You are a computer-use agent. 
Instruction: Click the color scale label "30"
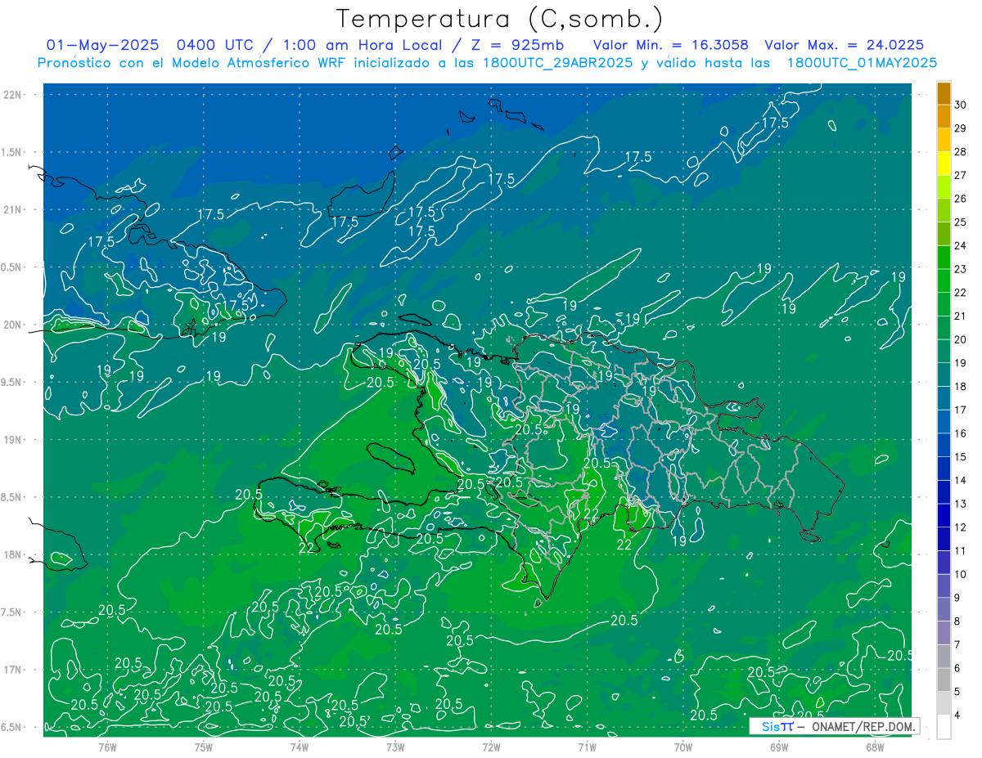960,105
